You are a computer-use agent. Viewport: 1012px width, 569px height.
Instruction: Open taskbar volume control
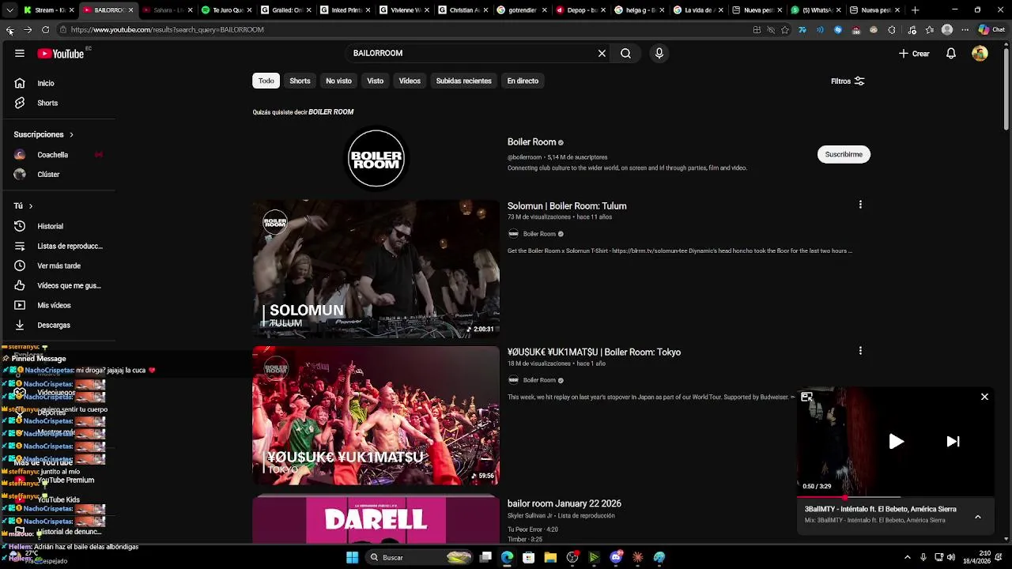tap(951, 558)
